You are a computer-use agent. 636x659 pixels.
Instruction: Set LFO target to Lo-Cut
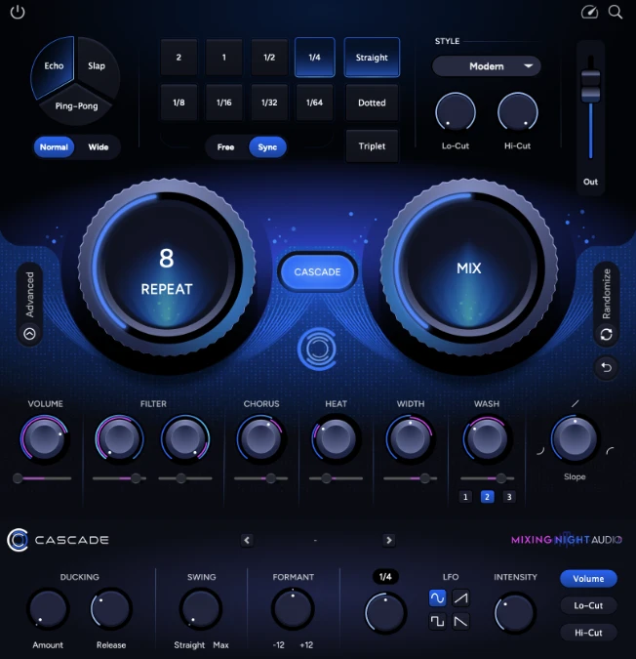[x=588, y=605]
